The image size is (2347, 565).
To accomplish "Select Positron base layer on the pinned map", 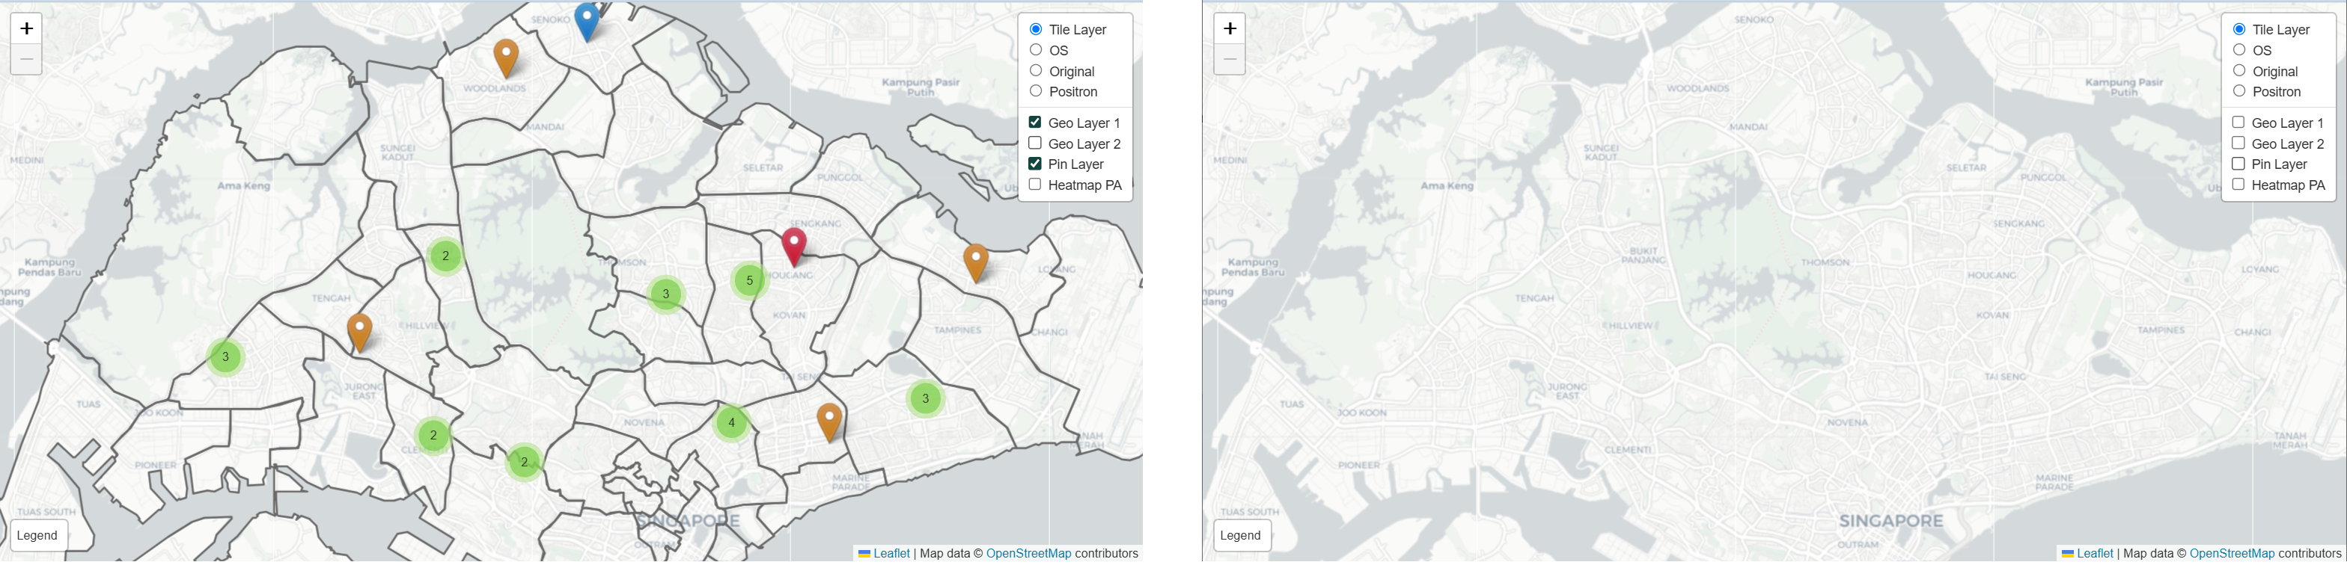I will click(x=1036, y=91).
